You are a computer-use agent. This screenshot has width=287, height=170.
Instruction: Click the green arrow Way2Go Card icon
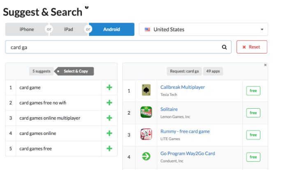click(146, 156)
